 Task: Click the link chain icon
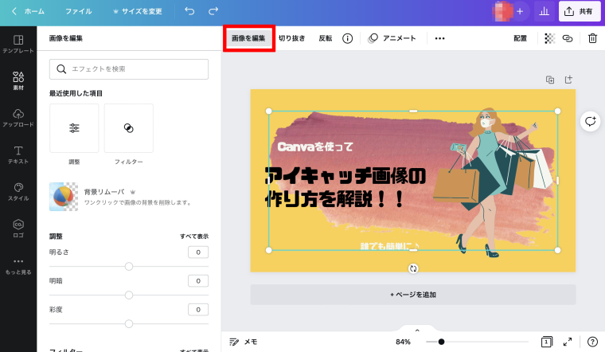568,38
